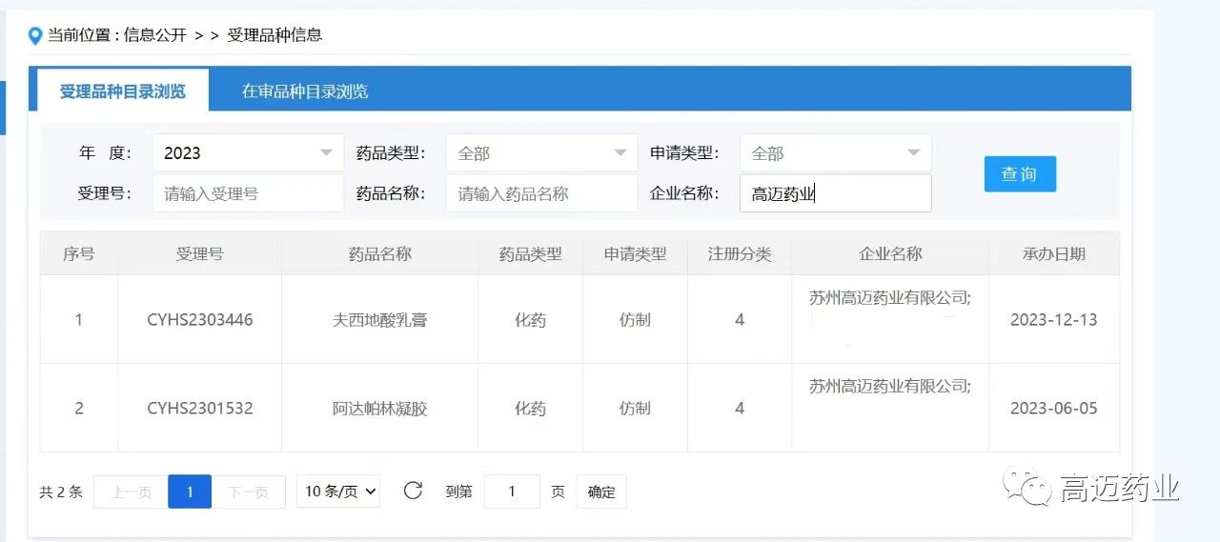Expand the 申请类型 dropdown
The height and width of the screenshot is (542, 1220).
pyautogui.click(x=835, y=153)
